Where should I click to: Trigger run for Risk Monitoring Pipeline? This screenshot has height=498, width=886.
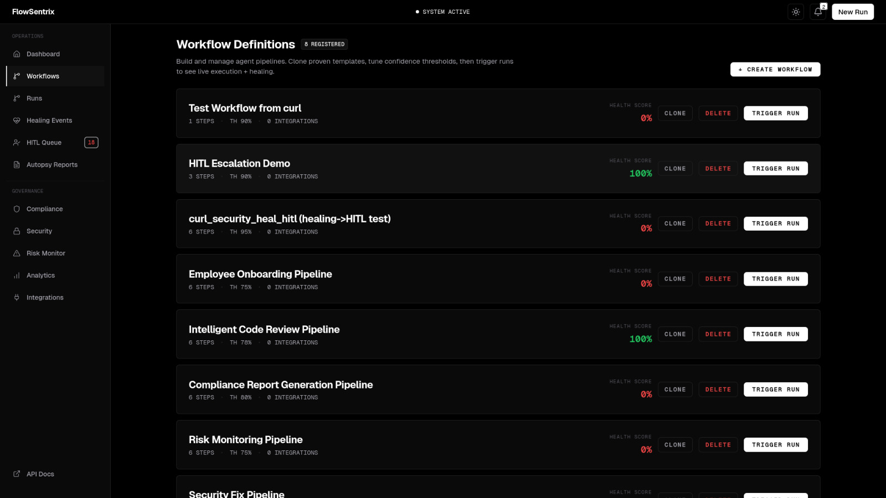[x=776, y=445]
